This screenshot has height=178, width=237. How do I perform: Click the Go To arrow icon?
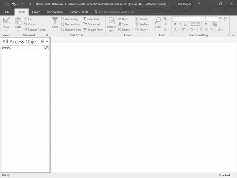point(165,24)
